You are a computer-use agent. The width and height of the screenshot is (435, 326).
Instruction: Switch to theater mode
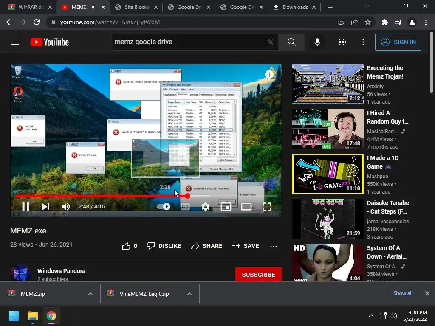pyautogui.click(x=246, y=207)
